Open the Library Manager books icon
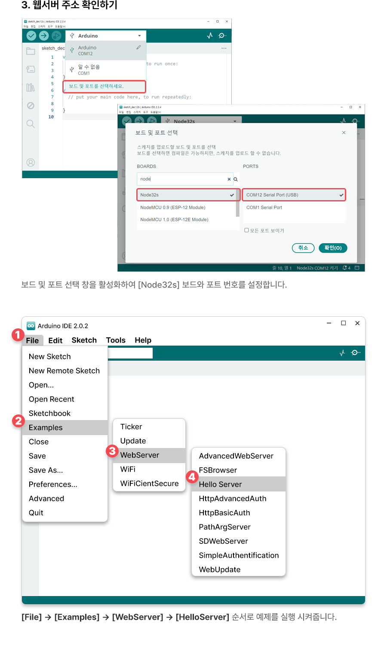Screen dimensions: 387x649 click(31, 87)
